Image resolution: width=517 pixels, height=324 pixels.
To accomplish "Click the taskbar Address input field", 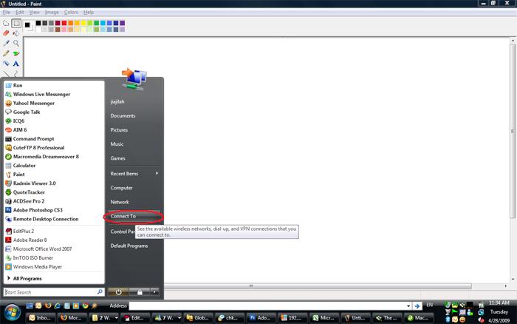I will point(267,306).
